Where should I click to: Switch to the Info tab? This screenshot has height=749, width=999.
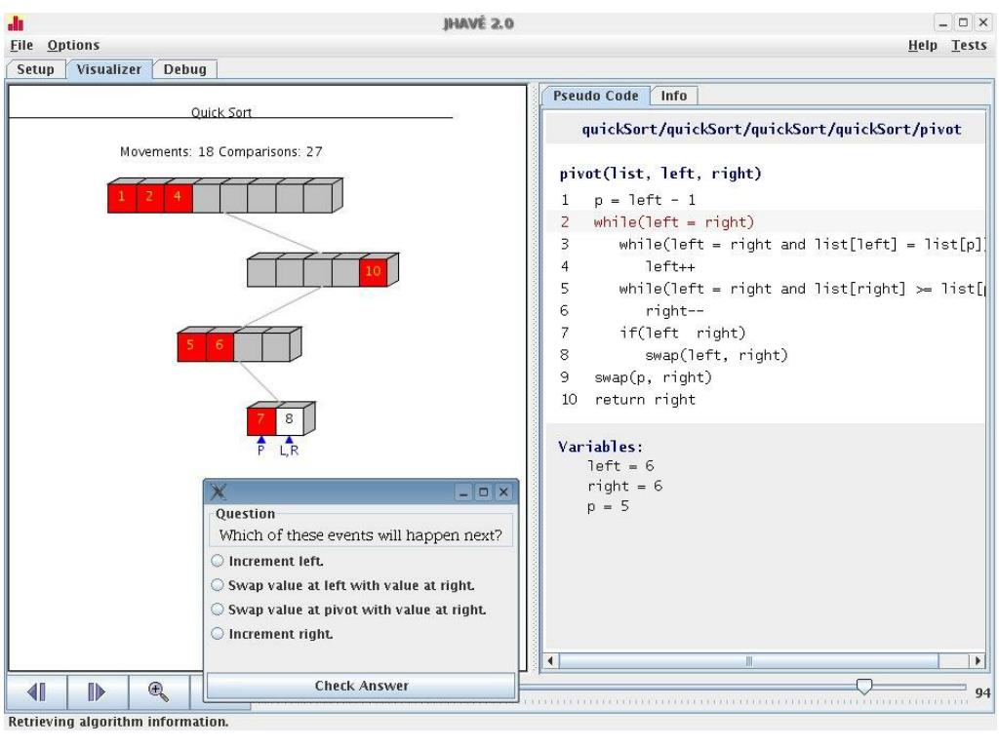click(x=673, y=96)
